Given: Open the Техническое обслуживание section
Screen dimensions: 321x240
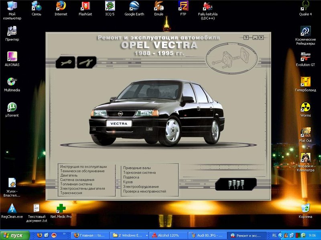Looking at the screenshot, I should pyautogui.click(x=82, y=171).
